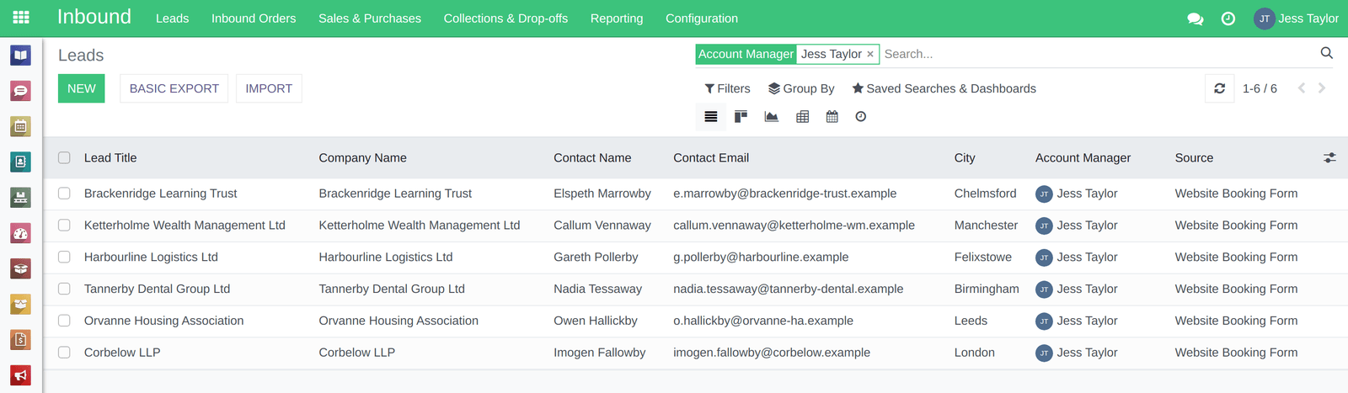Open the Contacts address book app in sidebar
This screenshot has width=1348, height=393.
tap(21, 162)
